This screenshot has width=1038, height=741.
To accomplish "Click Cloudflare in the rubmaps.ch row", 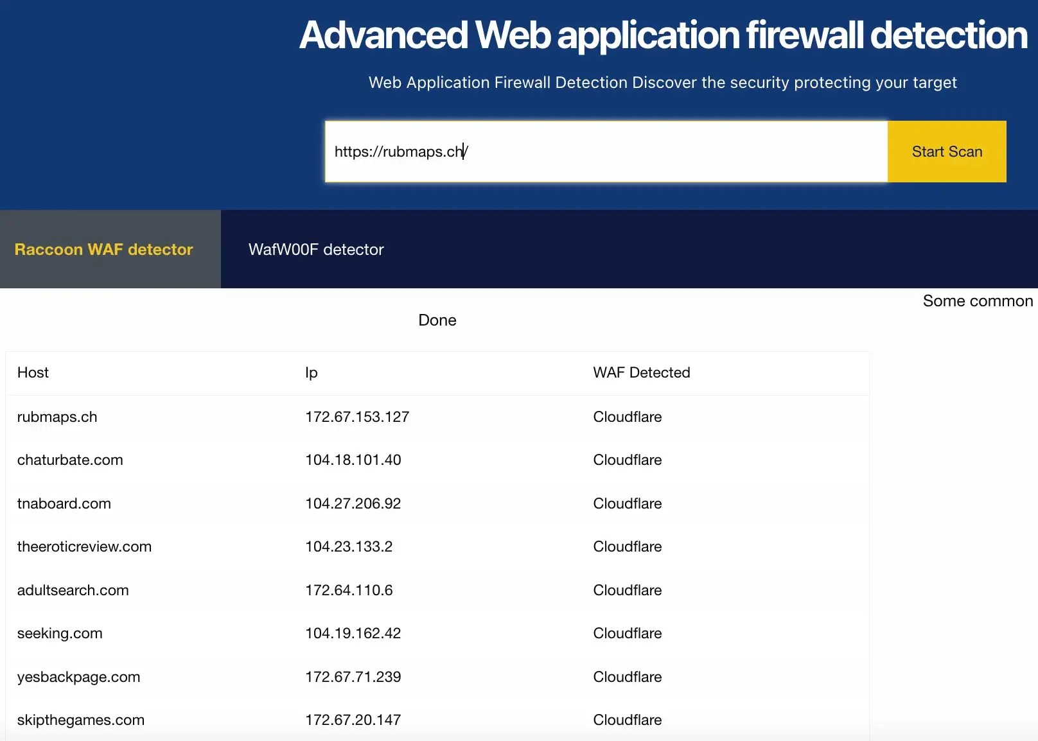I will 628,417.
